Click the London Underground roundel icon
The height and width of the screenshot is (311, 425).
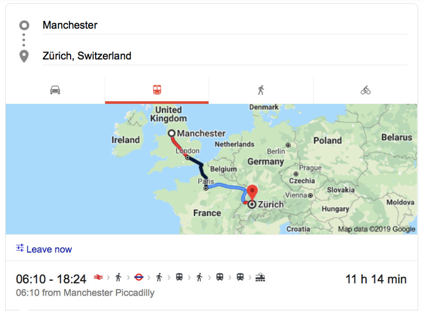[139, 277]
